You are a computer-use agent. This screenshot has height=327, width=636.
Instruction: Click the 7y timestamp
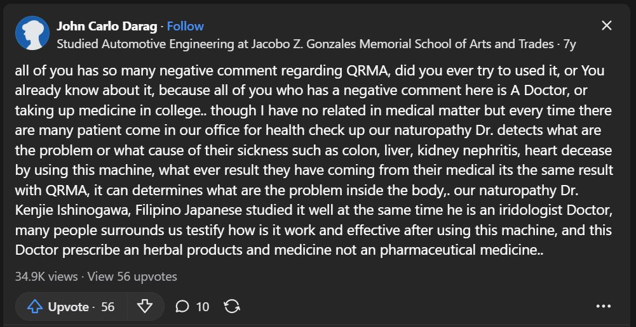tap(570, 44)
